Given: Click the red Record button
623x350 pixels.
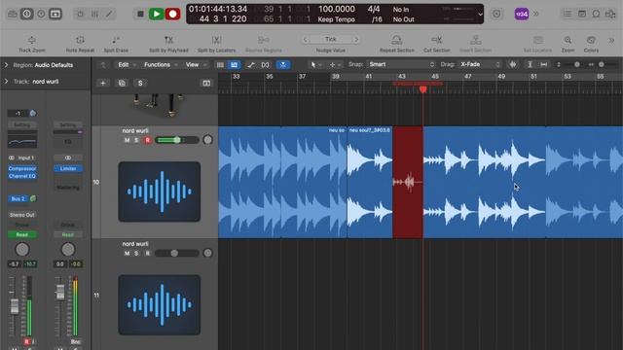Looking at the screenshot, I should pyautogui.click(x=173, y=14).
